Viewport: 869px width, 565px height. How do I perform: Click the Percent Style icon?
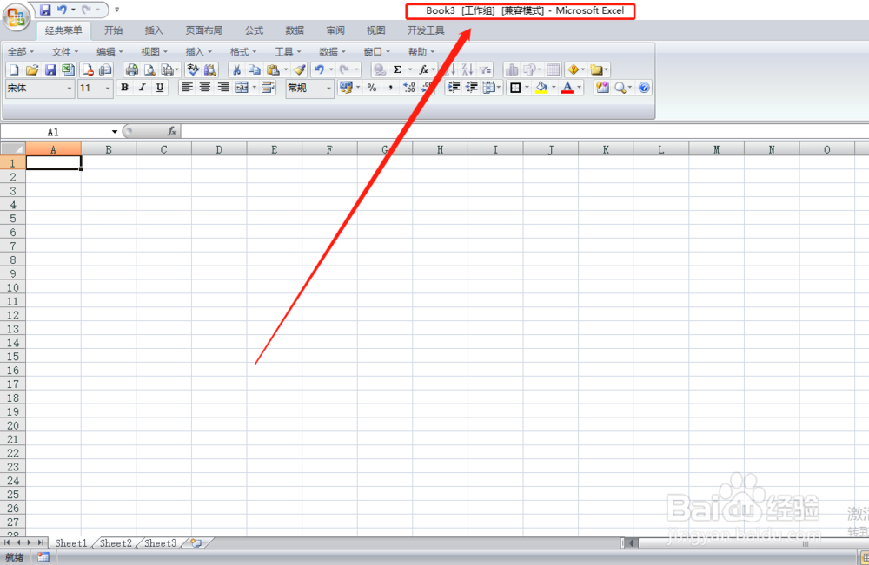click(x=372, y=88)
